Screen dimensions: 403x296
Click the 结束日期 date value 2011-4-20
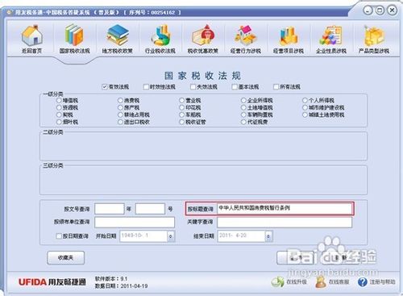(233, 236)
